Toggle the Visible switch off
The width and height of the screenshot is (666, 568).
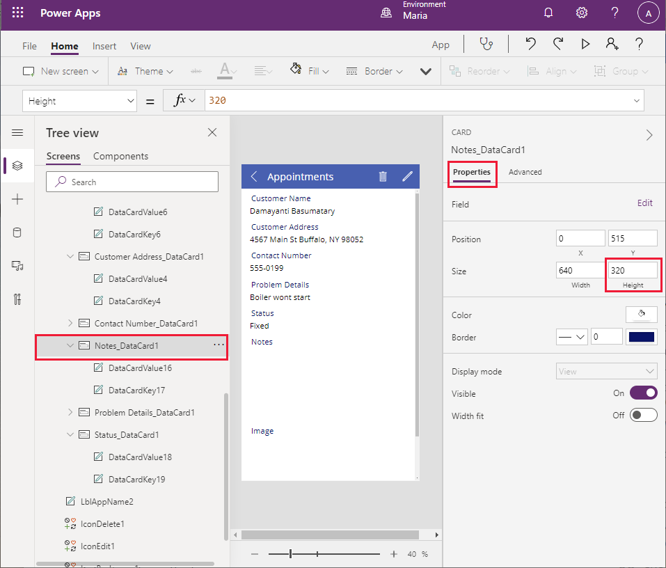(643, 393)
